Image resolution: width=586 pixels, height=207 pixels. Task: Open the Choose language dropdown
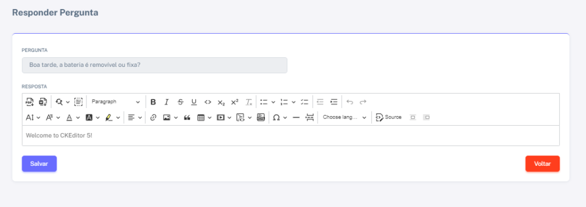point(344,117)
